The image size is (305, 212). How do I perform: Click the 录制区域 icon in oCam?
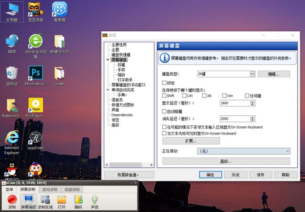coord(45,202)
